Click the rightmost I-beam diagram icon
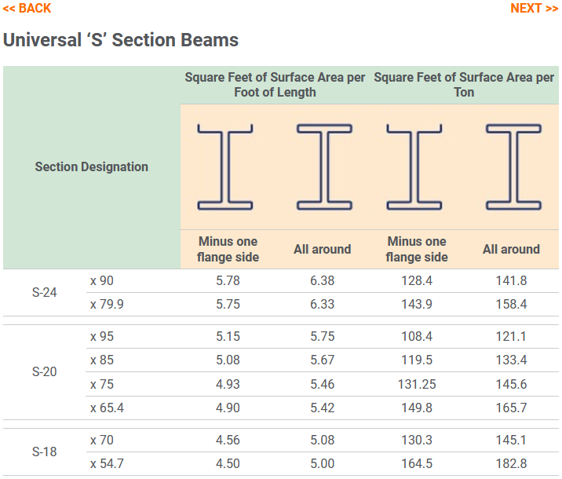562x479 pixels. 512,166
